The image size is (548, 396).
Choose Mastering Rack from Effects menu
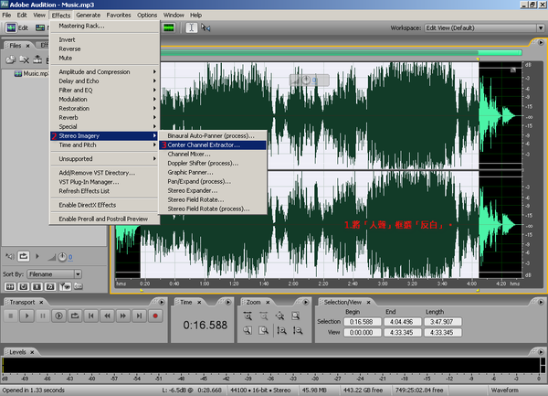(x=104, y=26)
